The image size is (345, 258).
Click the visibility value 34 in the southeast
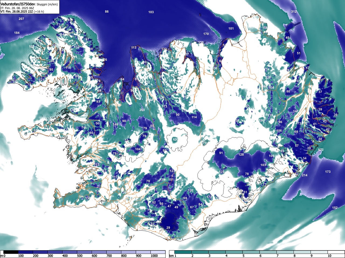pos(305,158)
